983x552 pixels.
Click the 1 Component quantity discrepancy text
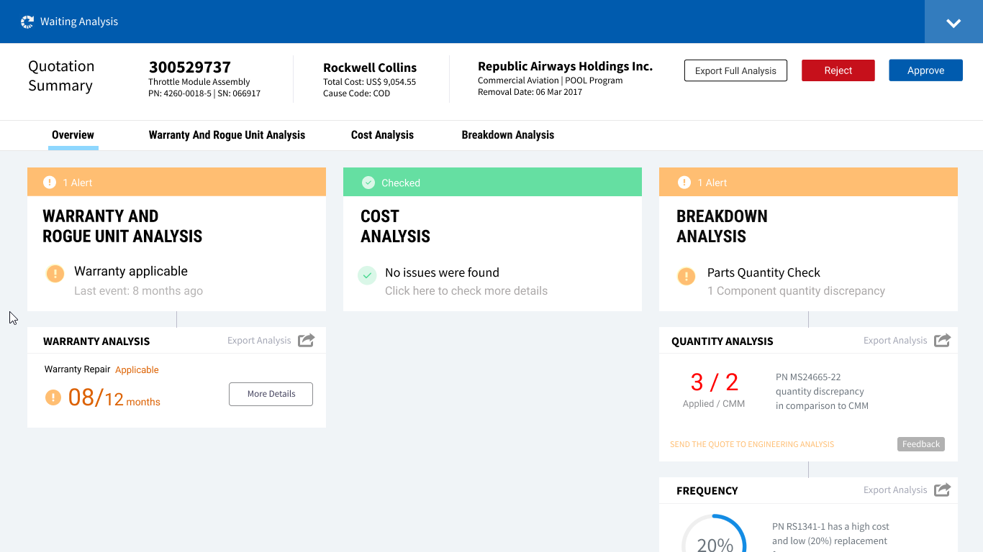[796, 291]
